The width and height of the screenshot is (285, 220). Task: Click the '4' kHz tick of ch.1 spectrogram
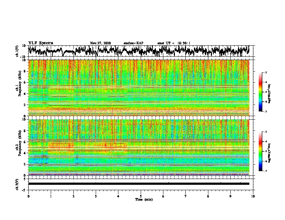25,94
